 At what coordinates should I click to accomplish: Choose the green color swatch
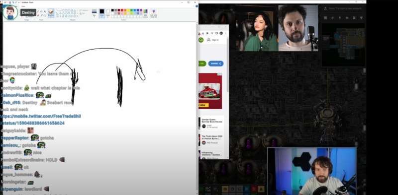[131, 10]
